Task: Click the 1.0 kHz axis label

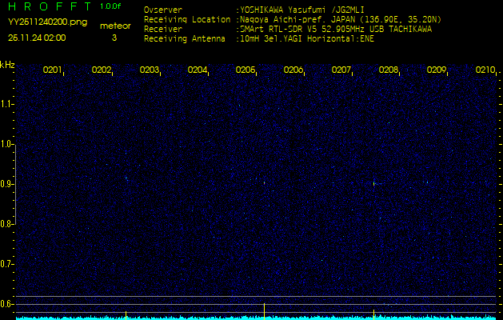Action: click(x=6, y=145)
